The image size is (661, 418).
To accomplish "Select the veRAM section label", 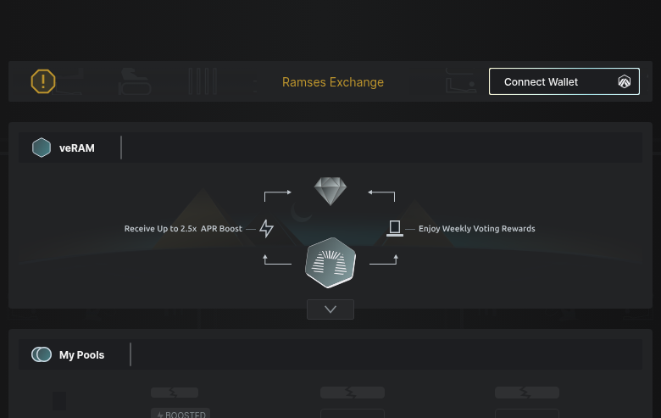I will [x=77, y=148].
